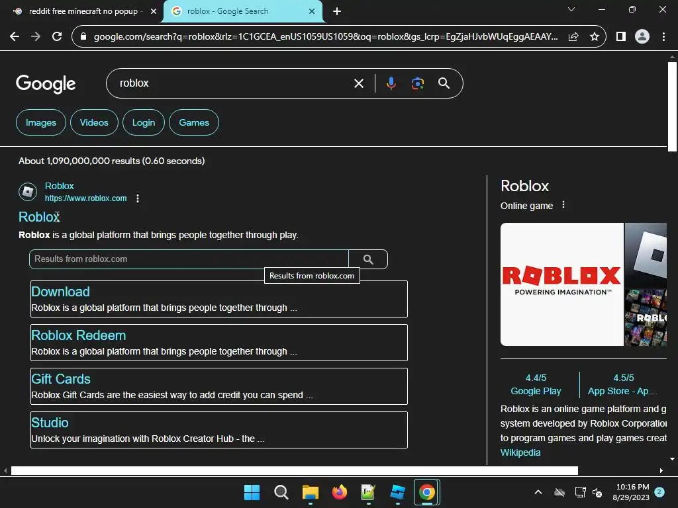The image size is (678, 508).
Task: Open Roblox Studio from the taskbar
Action: (x=397, y=492)
